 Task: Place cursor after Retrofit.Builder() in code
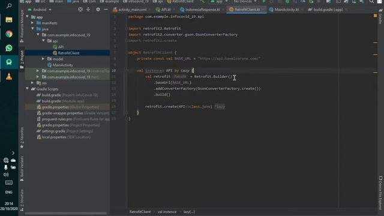coord(232,77)
